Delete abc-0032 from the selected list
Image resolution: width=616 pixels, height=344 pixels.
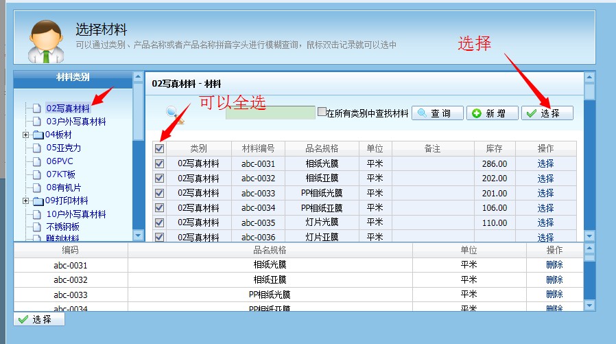[x=554, y=280]
